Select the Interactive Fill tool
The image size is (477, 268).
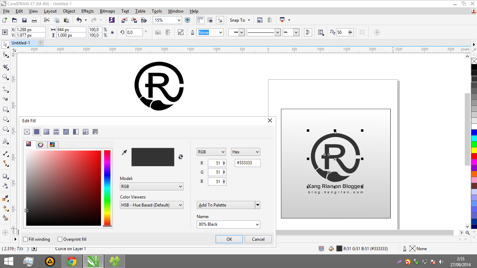(x=5, y=208)
